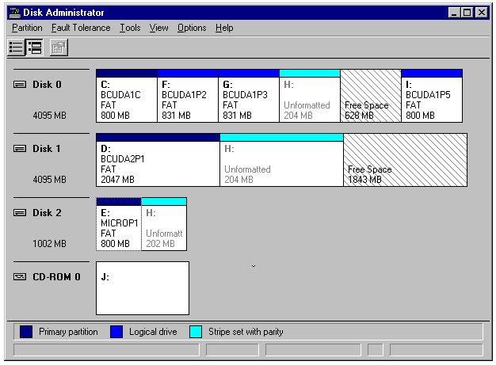Screen dimensions: 496x365
Task: Select the Disk Configuration view icon
Action: click(34, 47)
